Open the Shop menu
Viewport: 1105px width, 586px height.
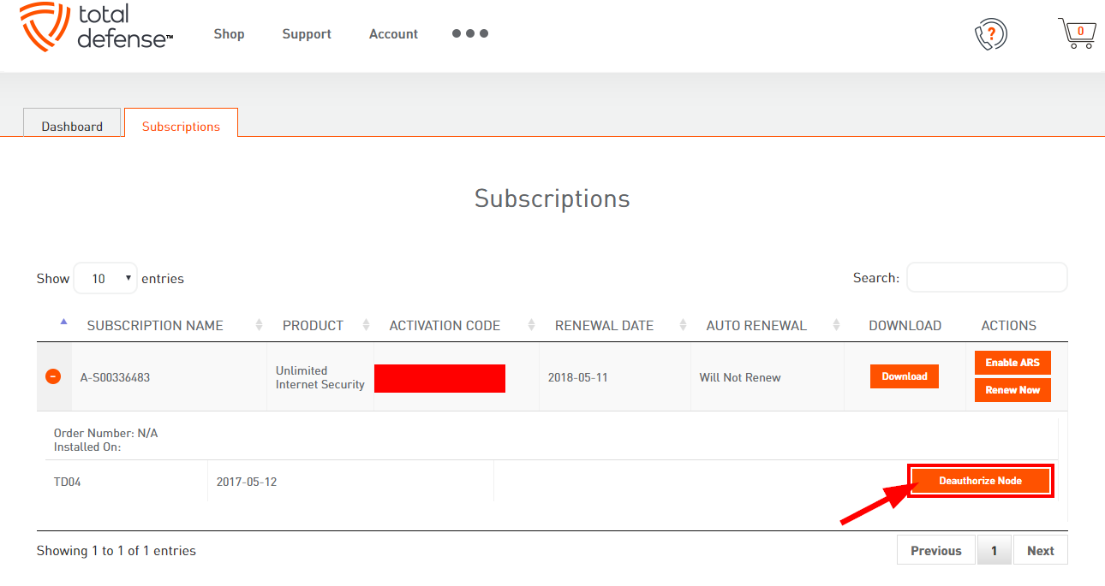click(x=229, y=34)
